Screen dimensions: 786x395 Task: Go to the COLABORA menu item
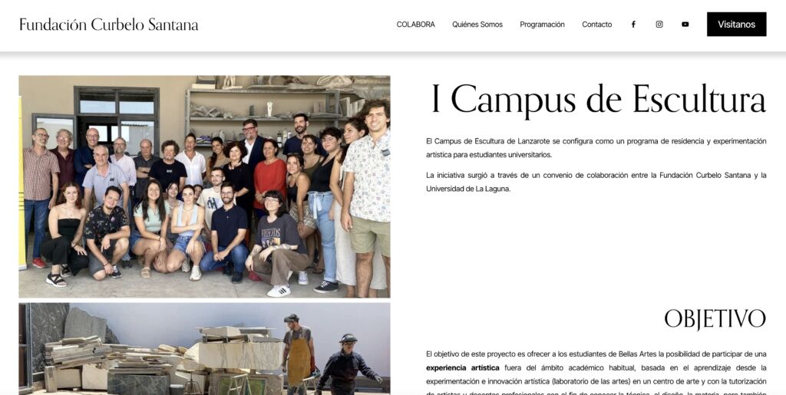415,24
